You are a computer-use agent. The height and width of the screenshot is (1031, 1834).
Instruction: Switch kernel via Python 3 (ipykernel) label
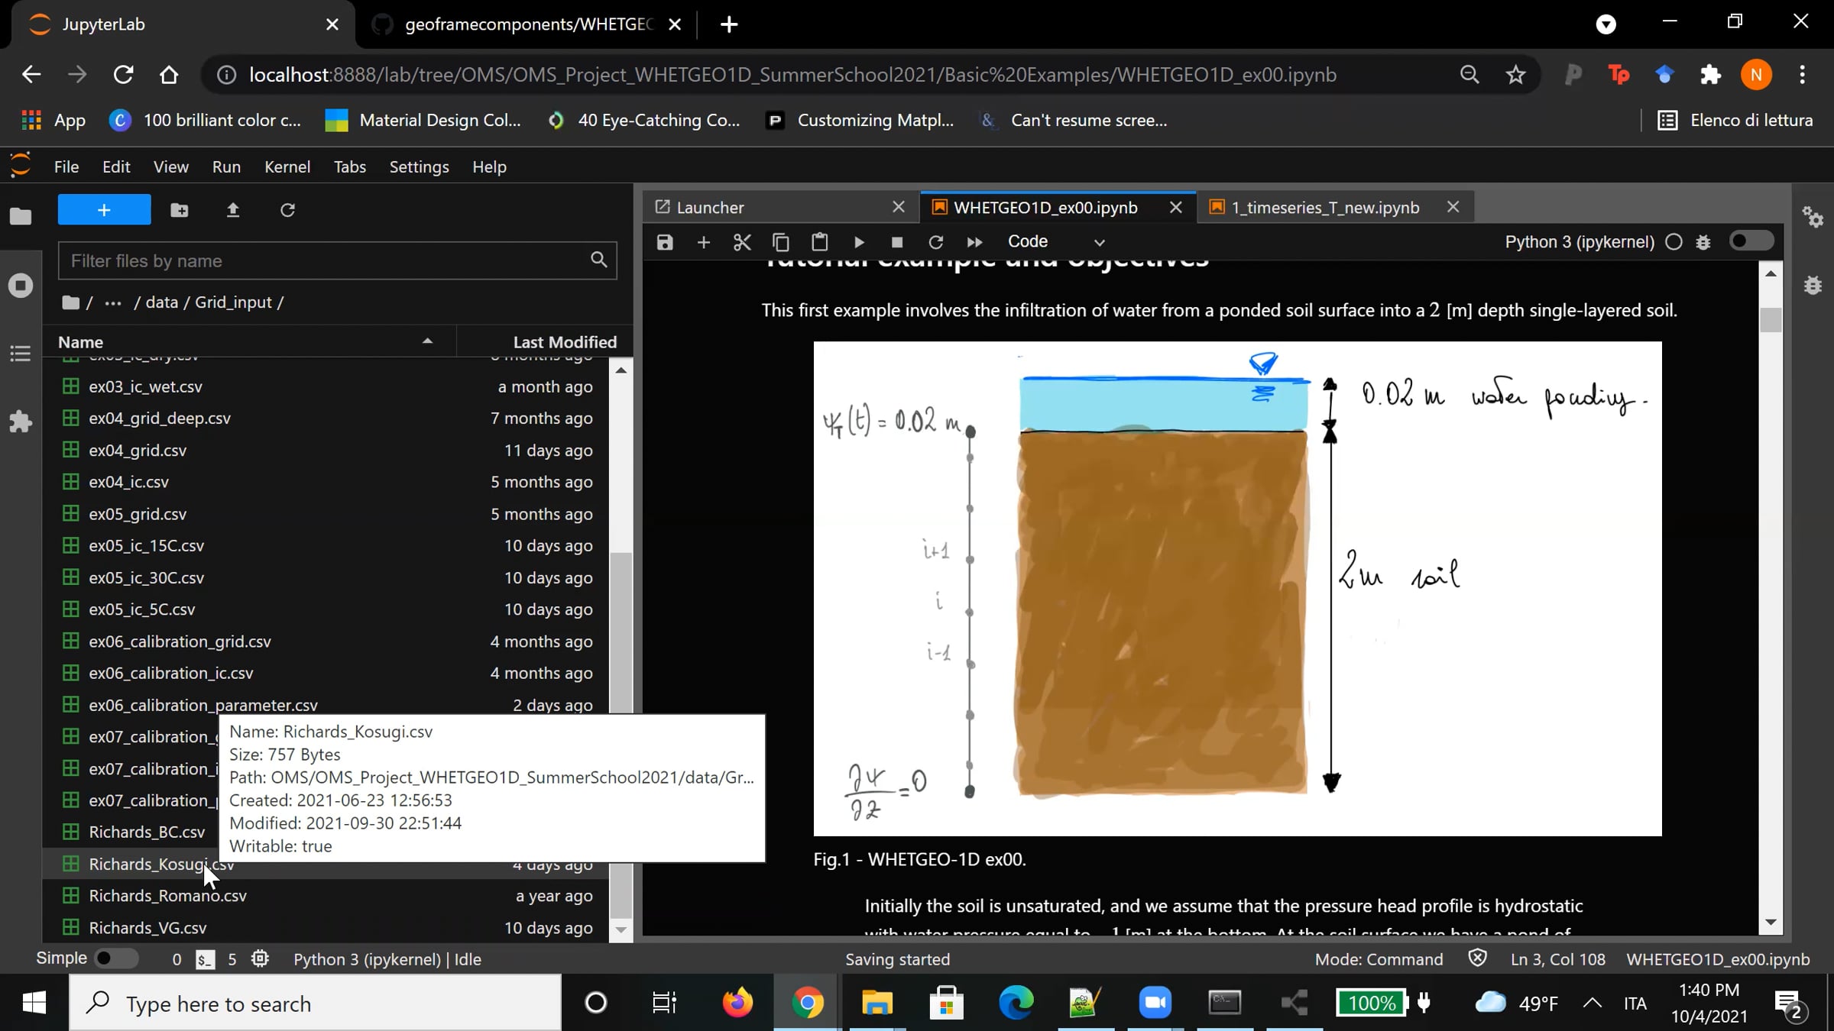(x=1580, y=242)
